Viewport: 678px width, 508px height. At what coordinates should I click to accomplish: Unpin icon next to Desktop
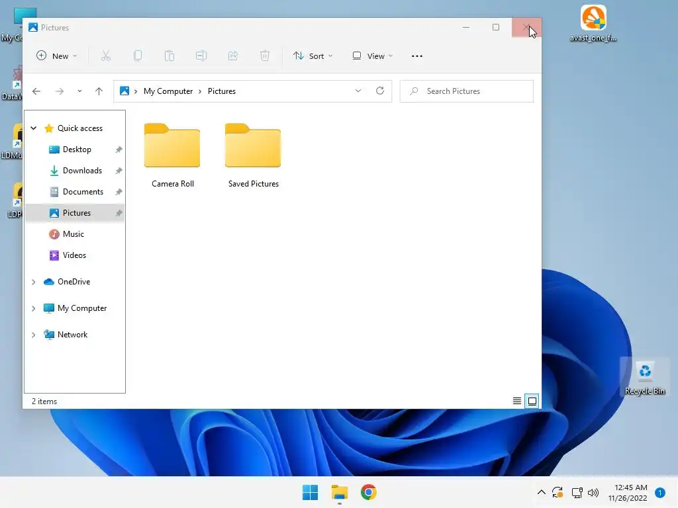119,149
